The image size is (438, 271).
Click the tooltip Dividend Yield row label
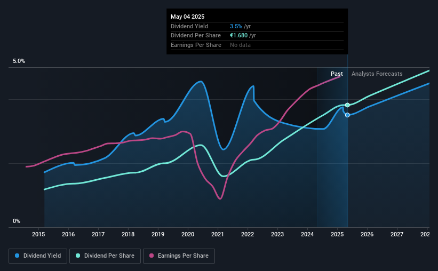pyautogui.click(x=189, y=26)
